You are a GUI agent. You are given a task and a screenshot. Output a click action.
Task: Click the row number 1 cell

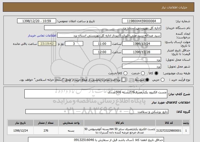(186, 131)
